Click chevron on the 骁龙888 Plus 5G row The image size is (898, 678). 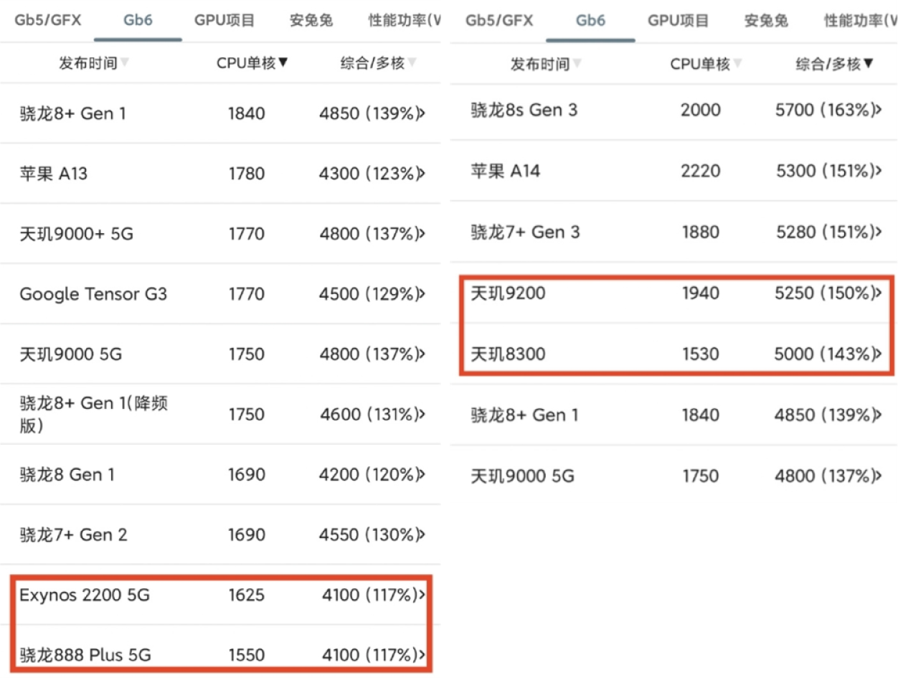(421, 655)
